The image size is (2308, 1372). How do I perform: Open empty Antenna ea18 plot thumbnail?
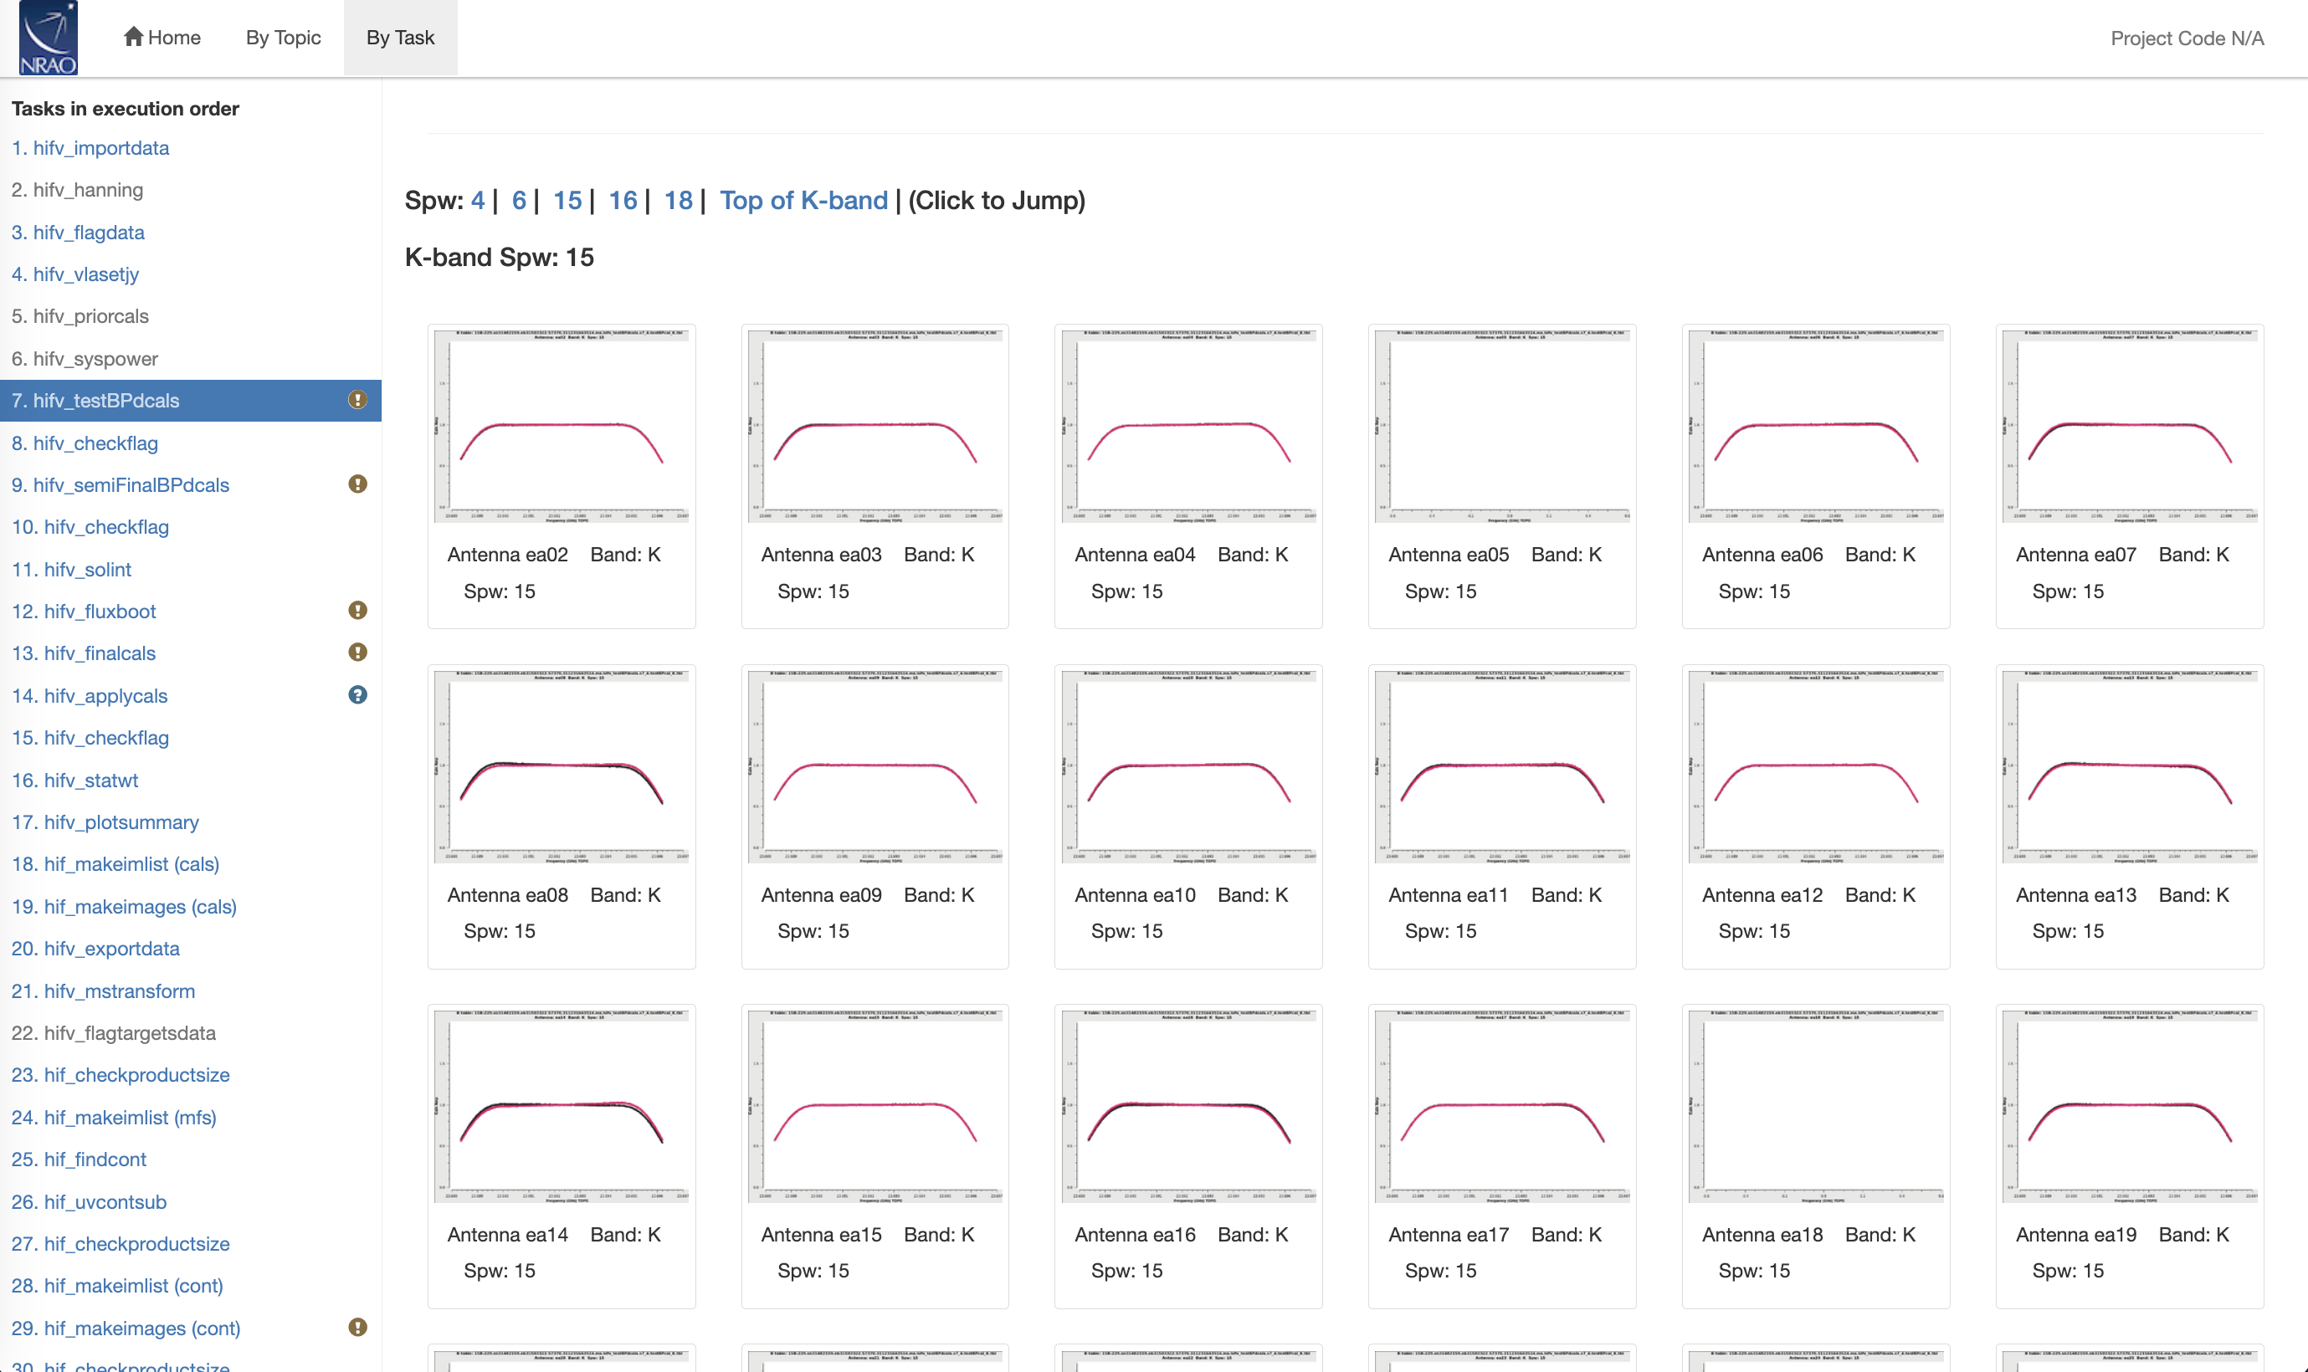tap(1815, 1107)
